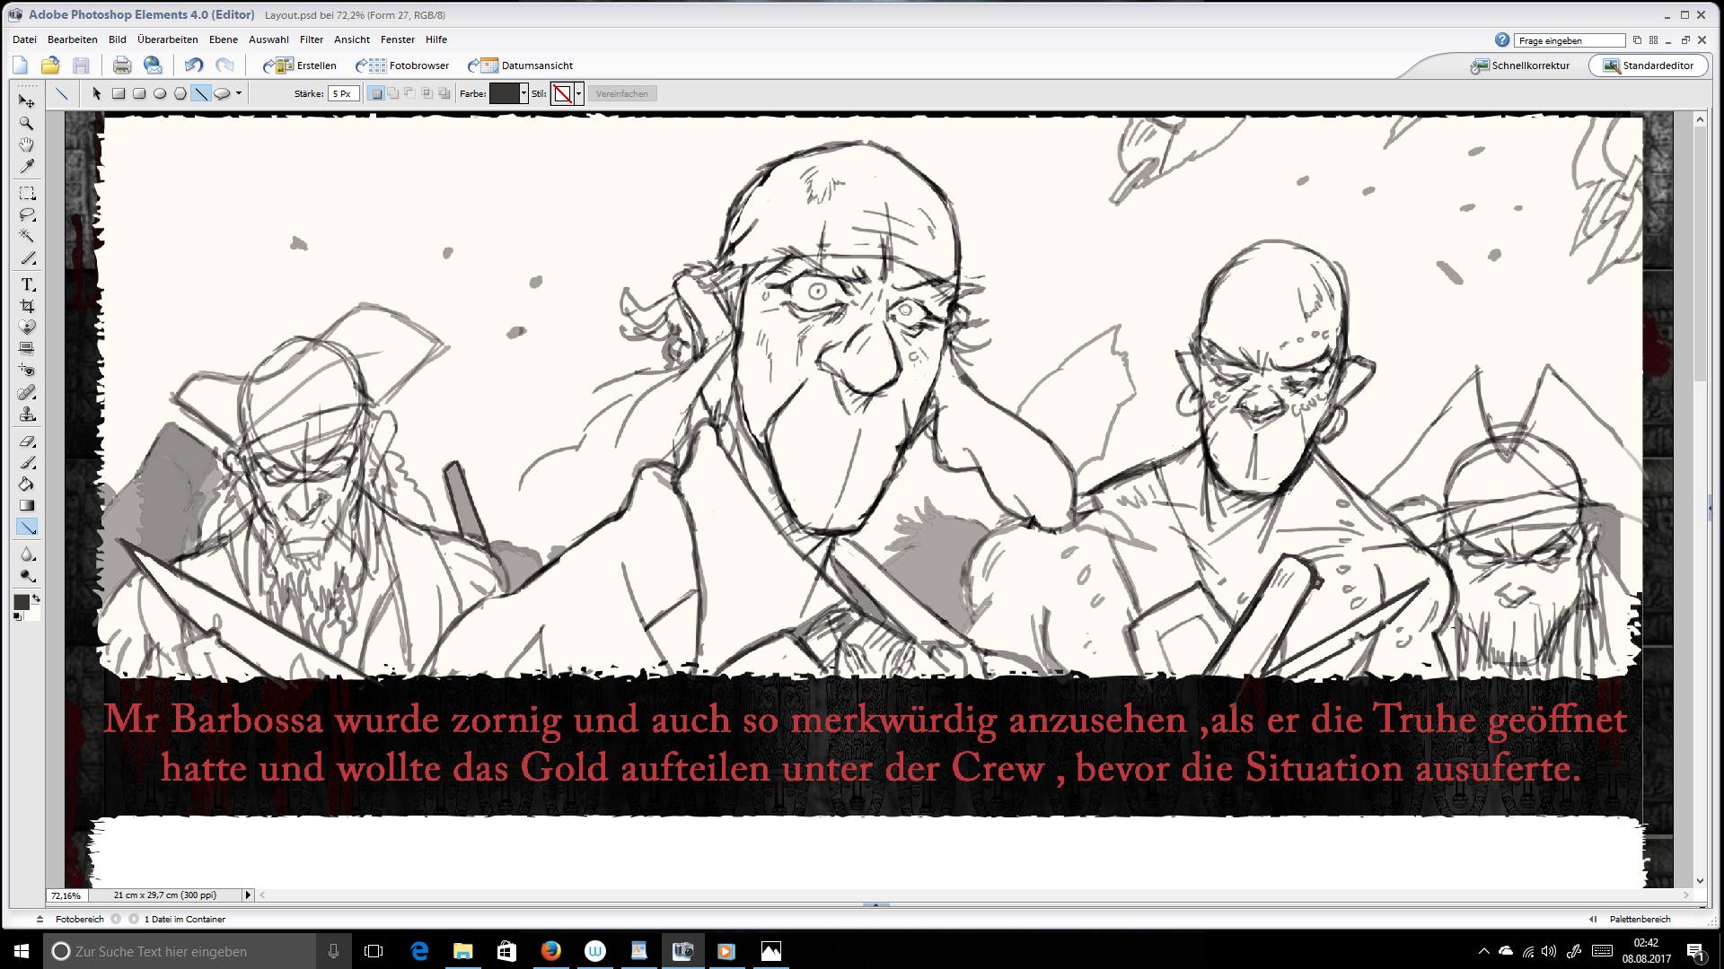This screenshot has height=969, width=1724.
Task: Enable the create new shape layer mode
Action: point(377,93)
